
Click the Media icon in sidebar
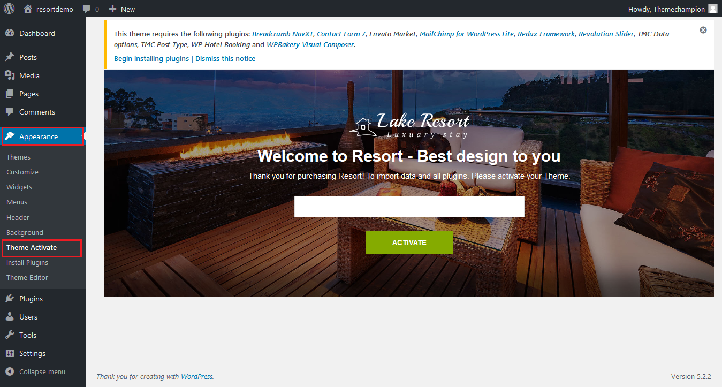click(x=10, y=75)
